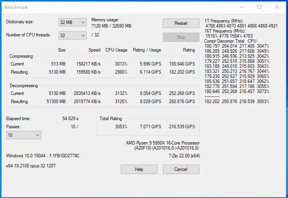Image resolution: width=288 pixels, height=198 pixels.
Task: Click the microcode line (A20F10)
Action: tap(167, 148)
